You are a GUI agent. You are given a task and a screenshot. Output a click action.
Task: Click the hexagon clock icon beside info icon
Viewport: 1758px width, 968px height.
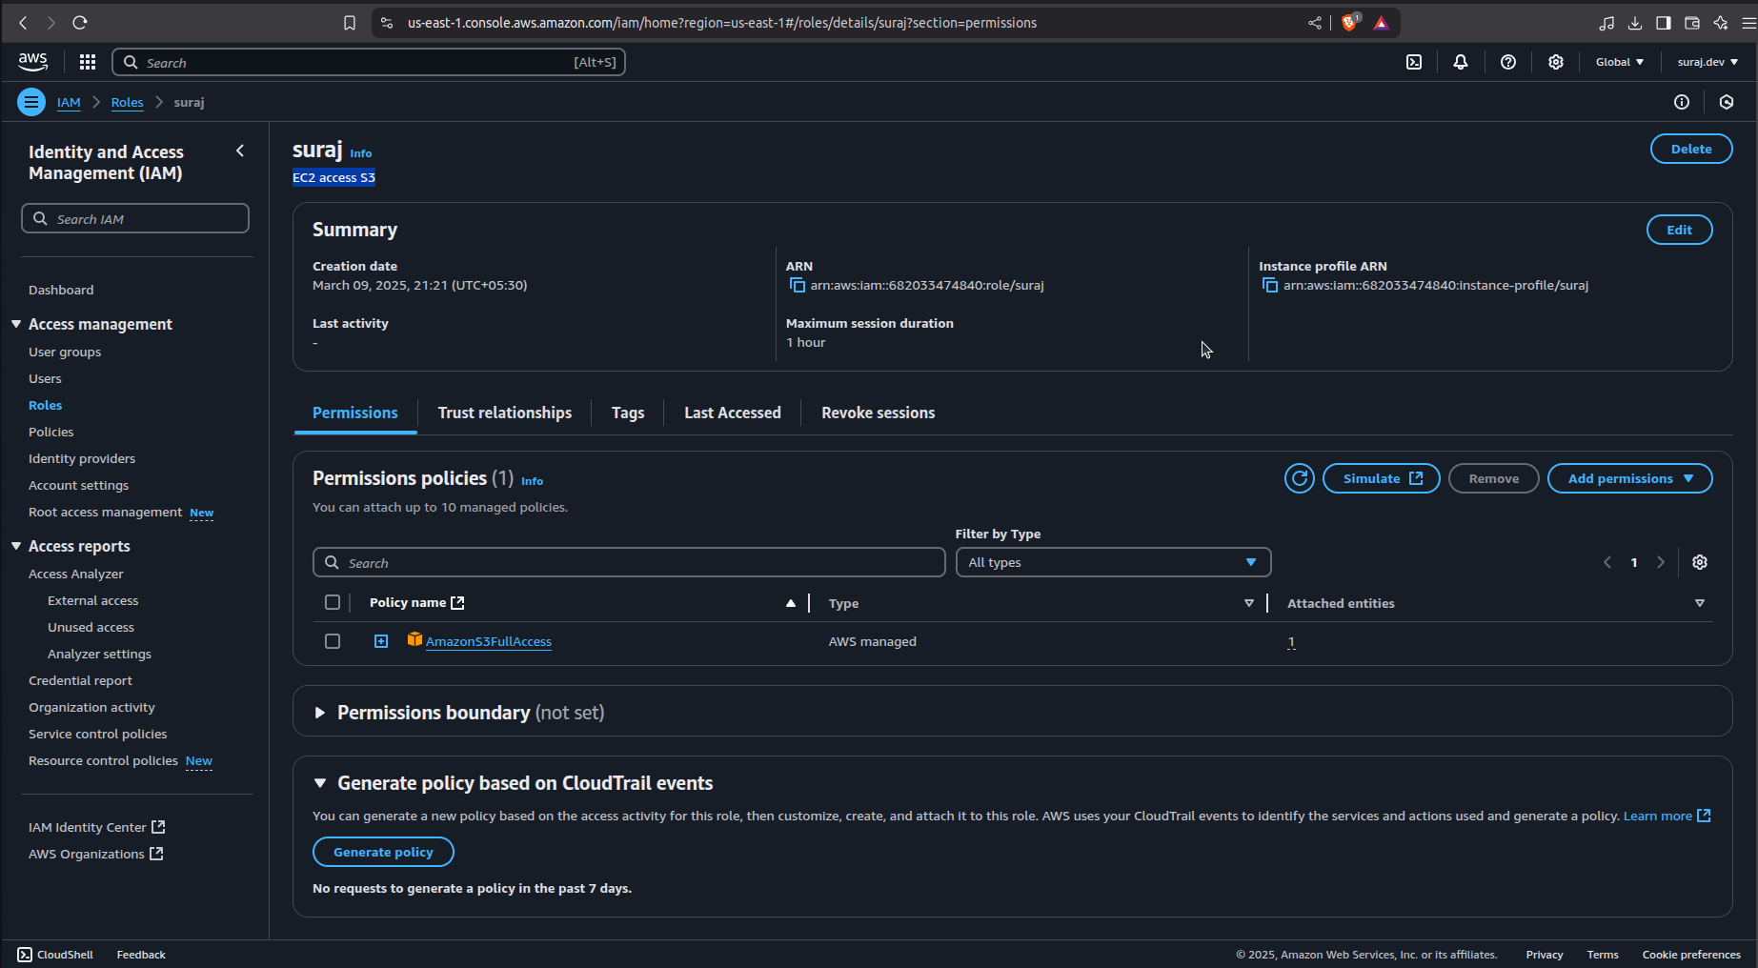click(1727, 102)
